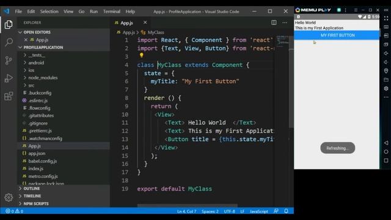Viewport: 391px width, 220px height.
Task: Tap MY FIRST BUTTON in the emulator
Action: [337, 35]
